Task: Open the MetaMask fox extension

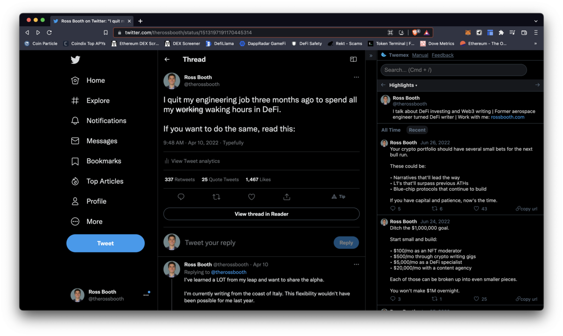Action: pyautogui.click(x=468, y=33)
